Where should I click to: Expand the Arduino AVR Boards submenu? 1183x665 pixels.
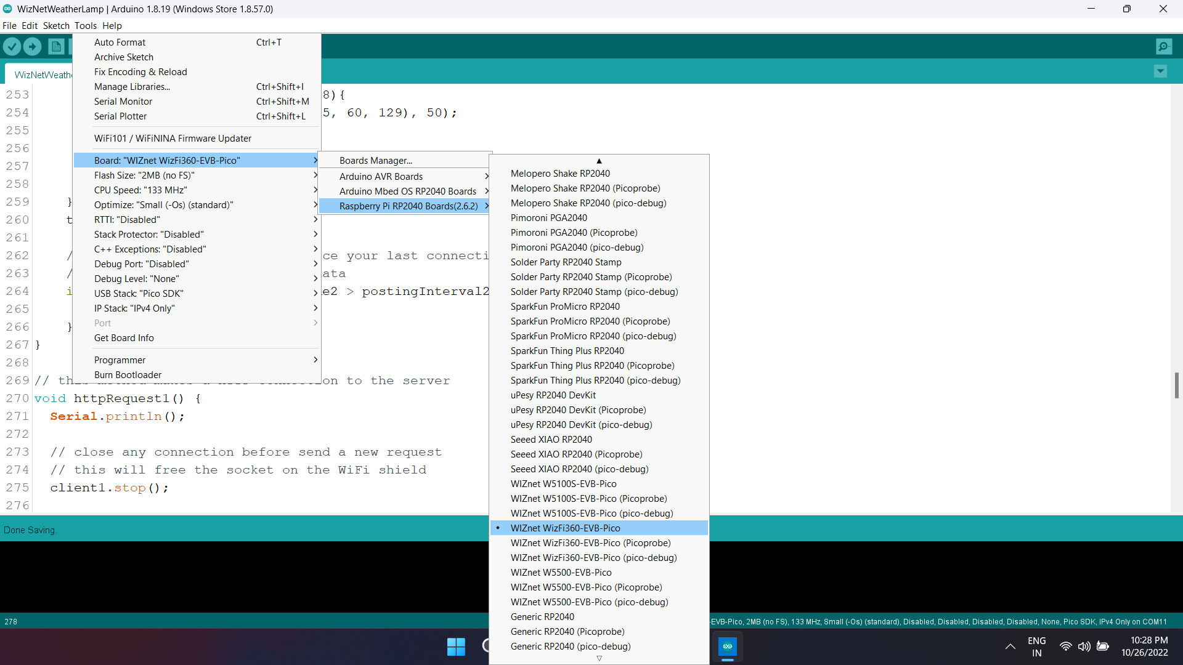381,177
